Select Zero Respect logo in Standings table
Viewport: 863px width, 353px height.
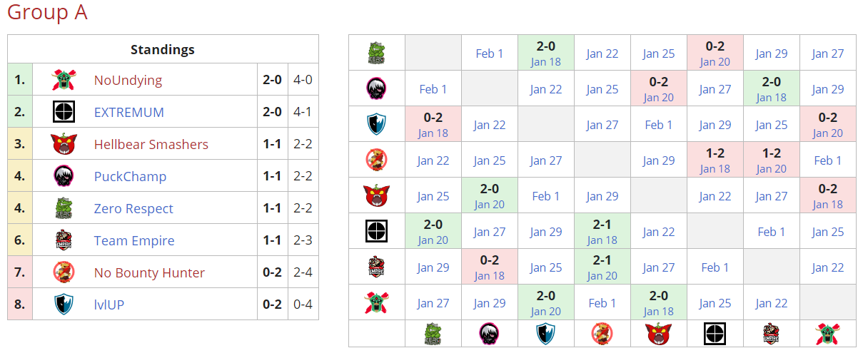coord(64,208)
